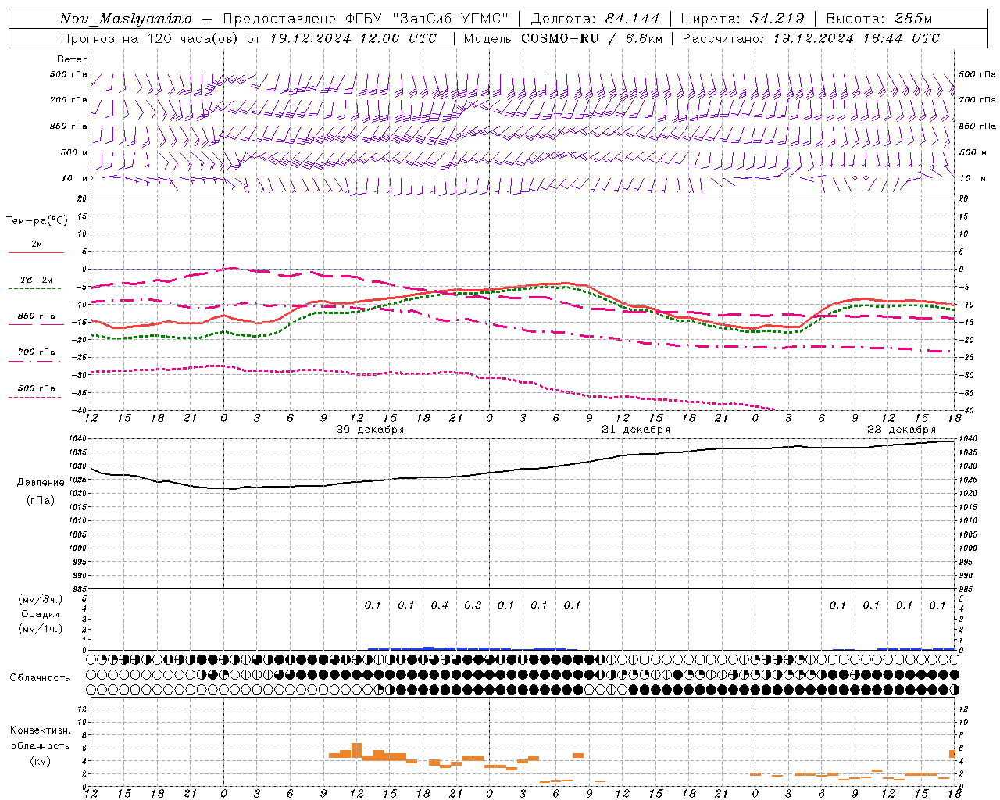Viewport: 1000px width, 800px height.
Task: Click the 0.4 precipitation value
Action: point(440,605)
